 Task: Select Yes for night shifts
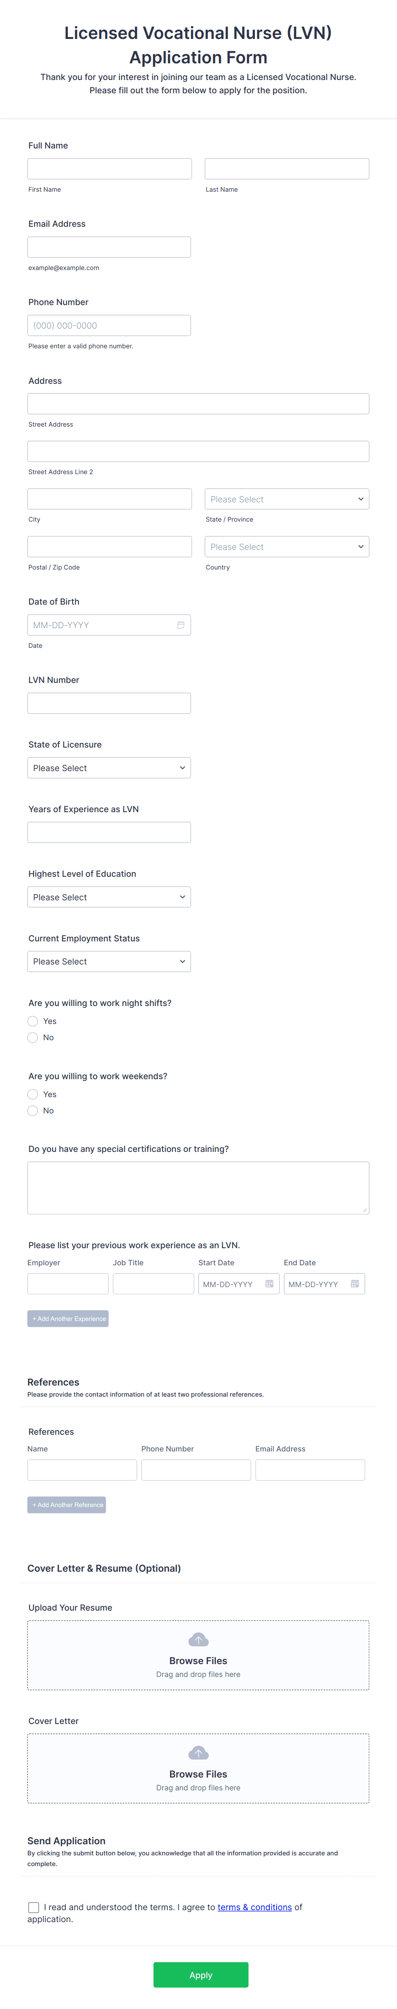point(33,1021)
